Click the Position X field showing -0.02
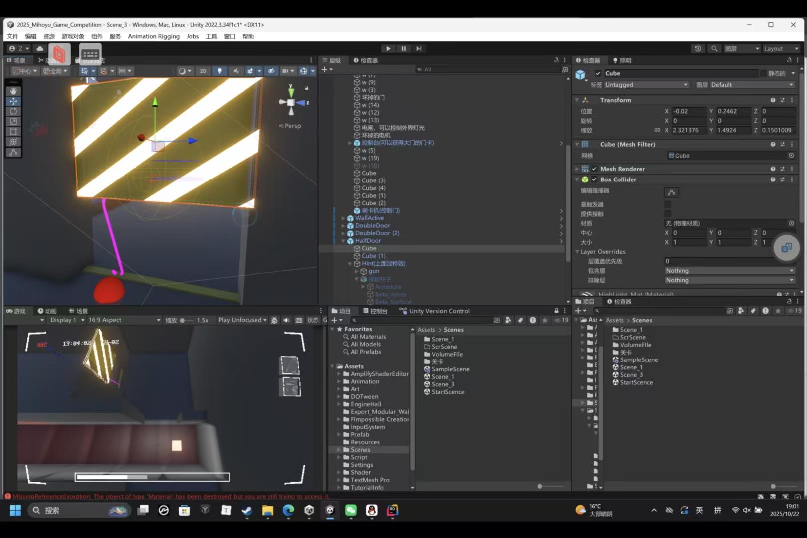 pos(688,111)
